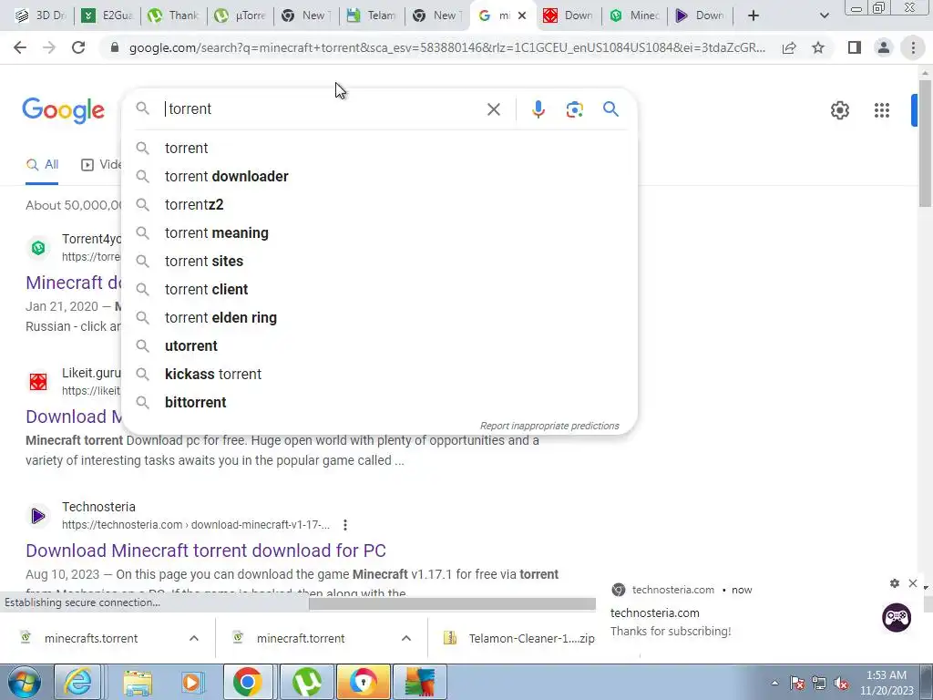
Task: Choose suggestion 'torrentz2'
Action: pyautogui.click(x=379, y=205)
